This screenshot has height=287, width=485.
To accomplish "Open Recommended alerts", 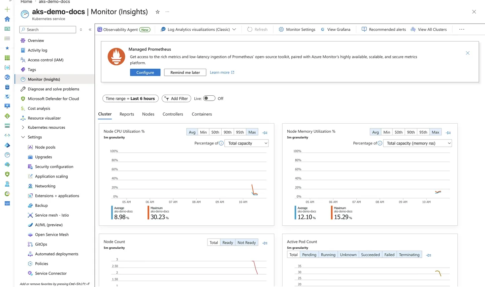I will (x=384, y=29).
